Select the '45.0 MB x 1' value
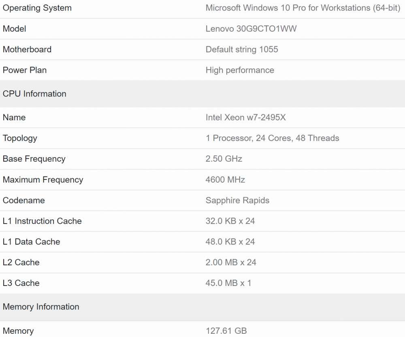405x337 pixels. [228, 283]
